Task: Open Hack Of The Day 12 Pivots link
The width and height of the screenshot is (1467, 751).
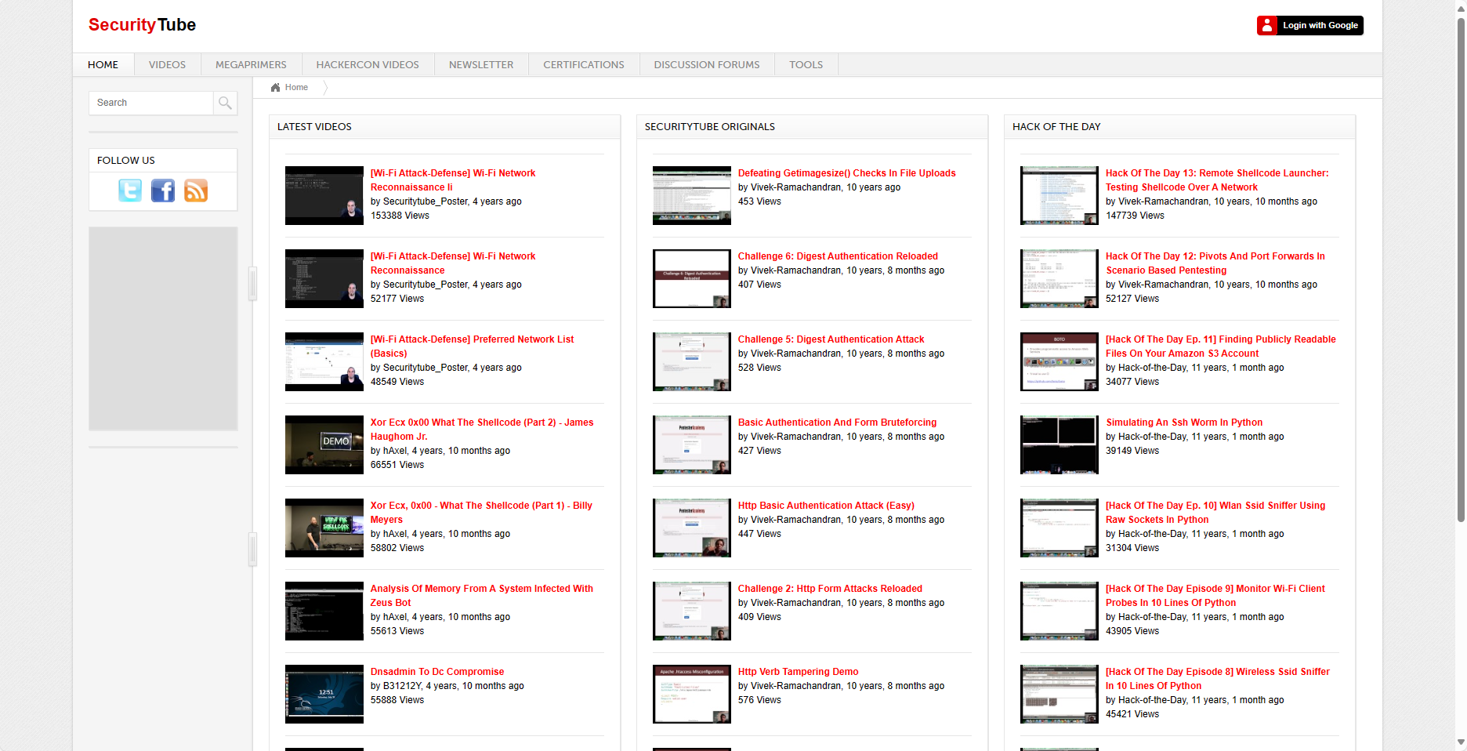Action: [x=1215, y=263]
